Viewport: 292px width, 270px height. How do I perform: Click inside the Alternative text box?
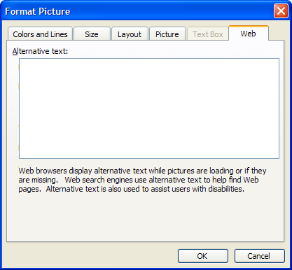[149, 108]
